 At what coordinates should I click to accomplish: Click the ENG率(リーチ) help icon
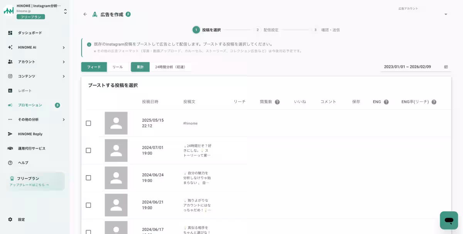click(434, 102)
